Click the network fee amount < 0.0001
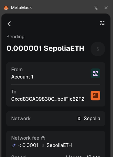 [x=28, y=145]
